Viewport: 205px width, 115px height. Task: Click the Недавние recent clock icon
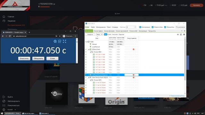4,21
